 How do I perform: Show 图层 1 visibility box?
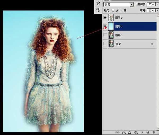click(x=105, y=35)
